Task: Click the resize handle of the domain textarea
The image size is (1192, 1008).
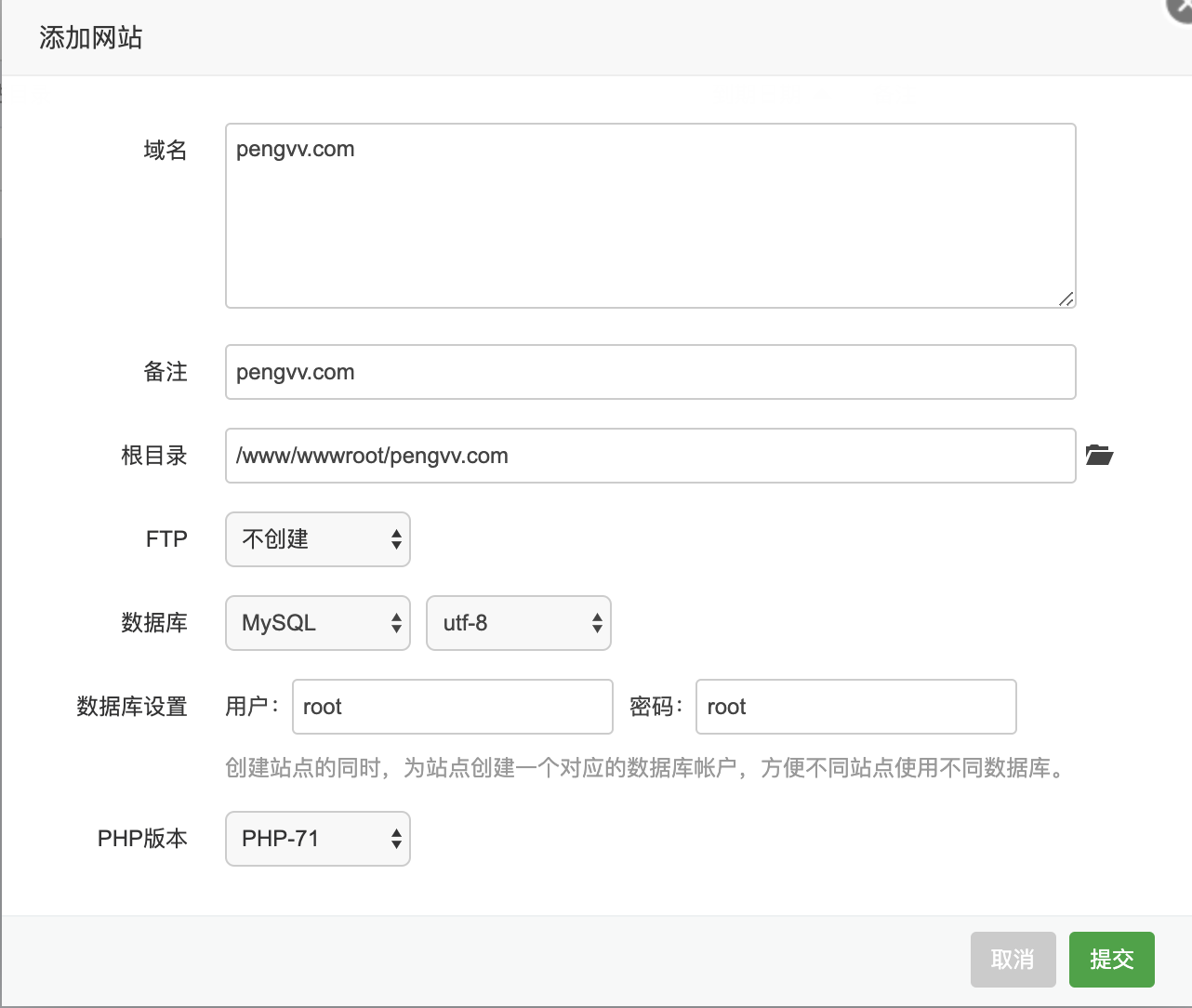Action: point(1067,299)
